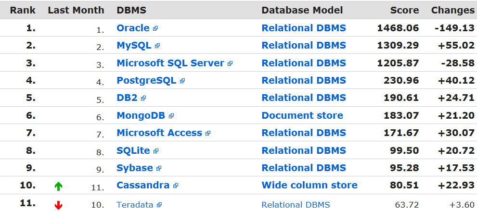Open the Wide column store link
This screenshot has height=211, width=477.
point(309,185)
